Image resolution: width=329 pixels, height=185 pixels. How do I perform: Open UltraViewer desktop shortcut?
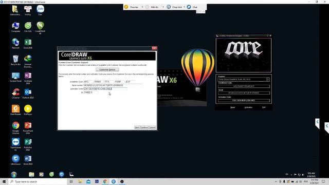[x=15, y=160]
